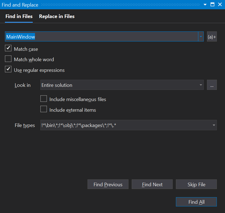Select the Find in Files tab
Screen dimensions: 225x213
19,16
